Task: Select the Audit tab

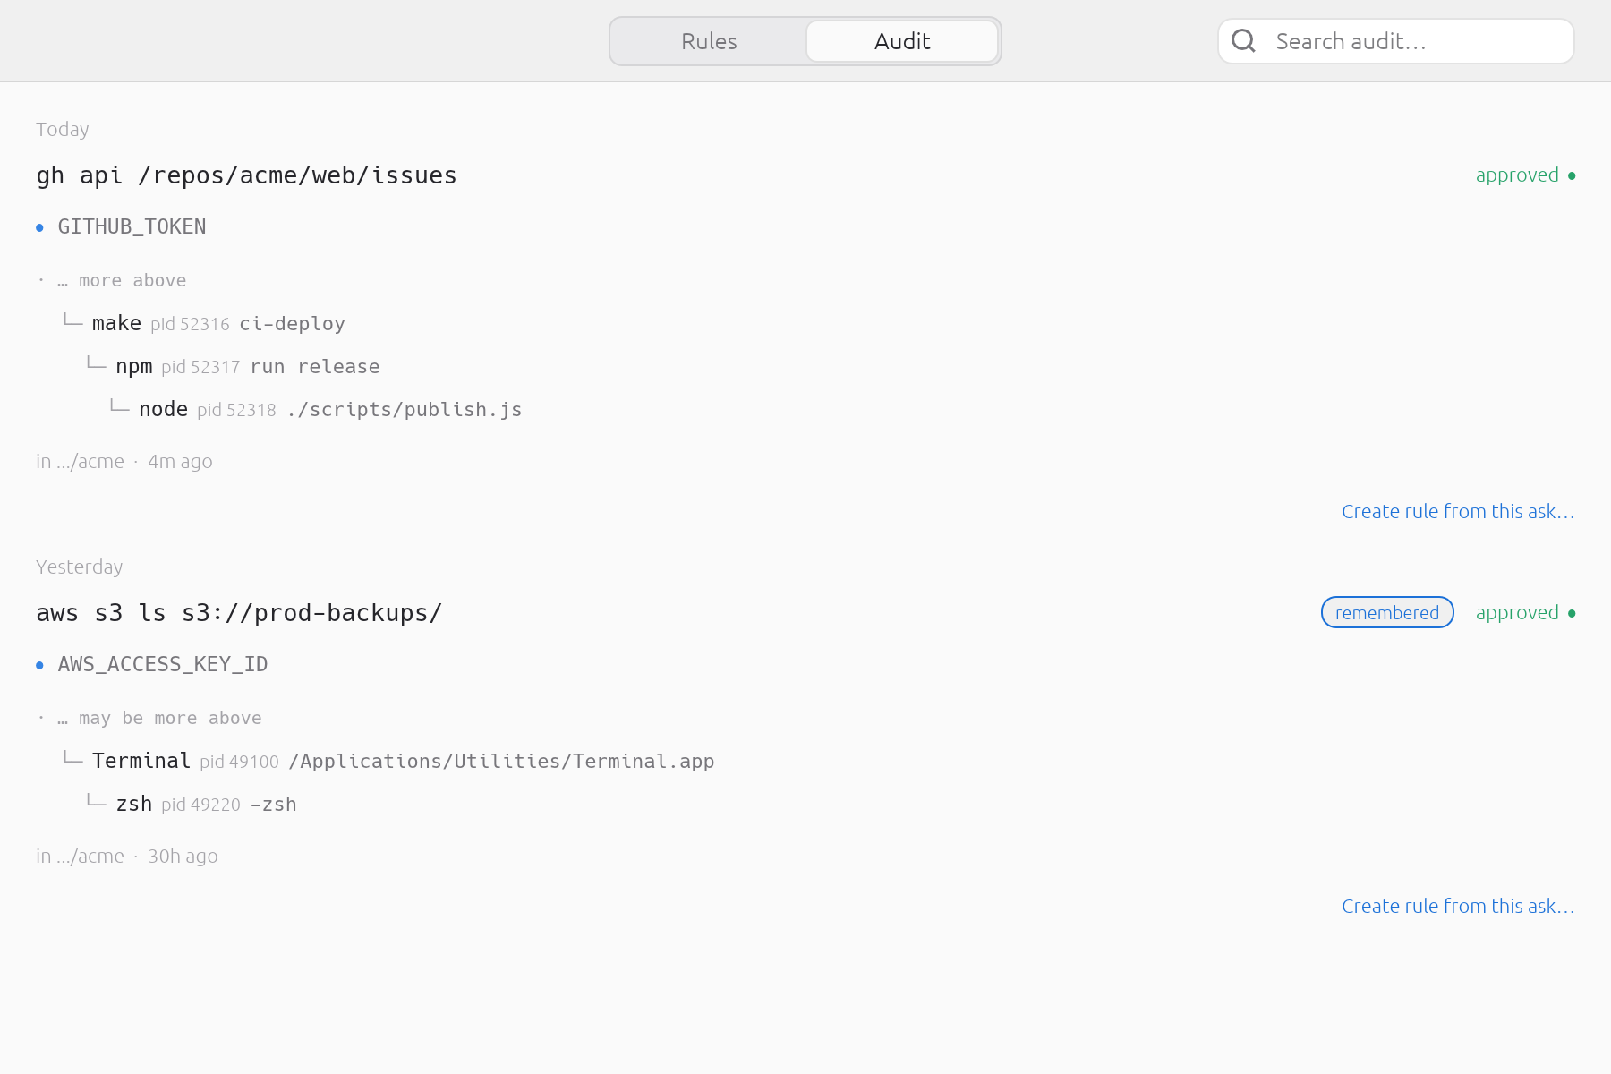Action: pos(902,41)
